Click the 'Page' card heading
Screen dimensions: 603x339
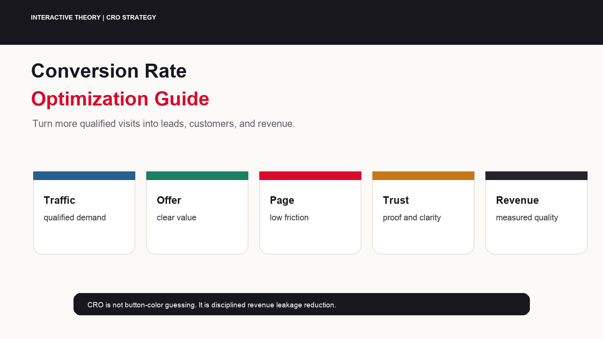(282, 200)
